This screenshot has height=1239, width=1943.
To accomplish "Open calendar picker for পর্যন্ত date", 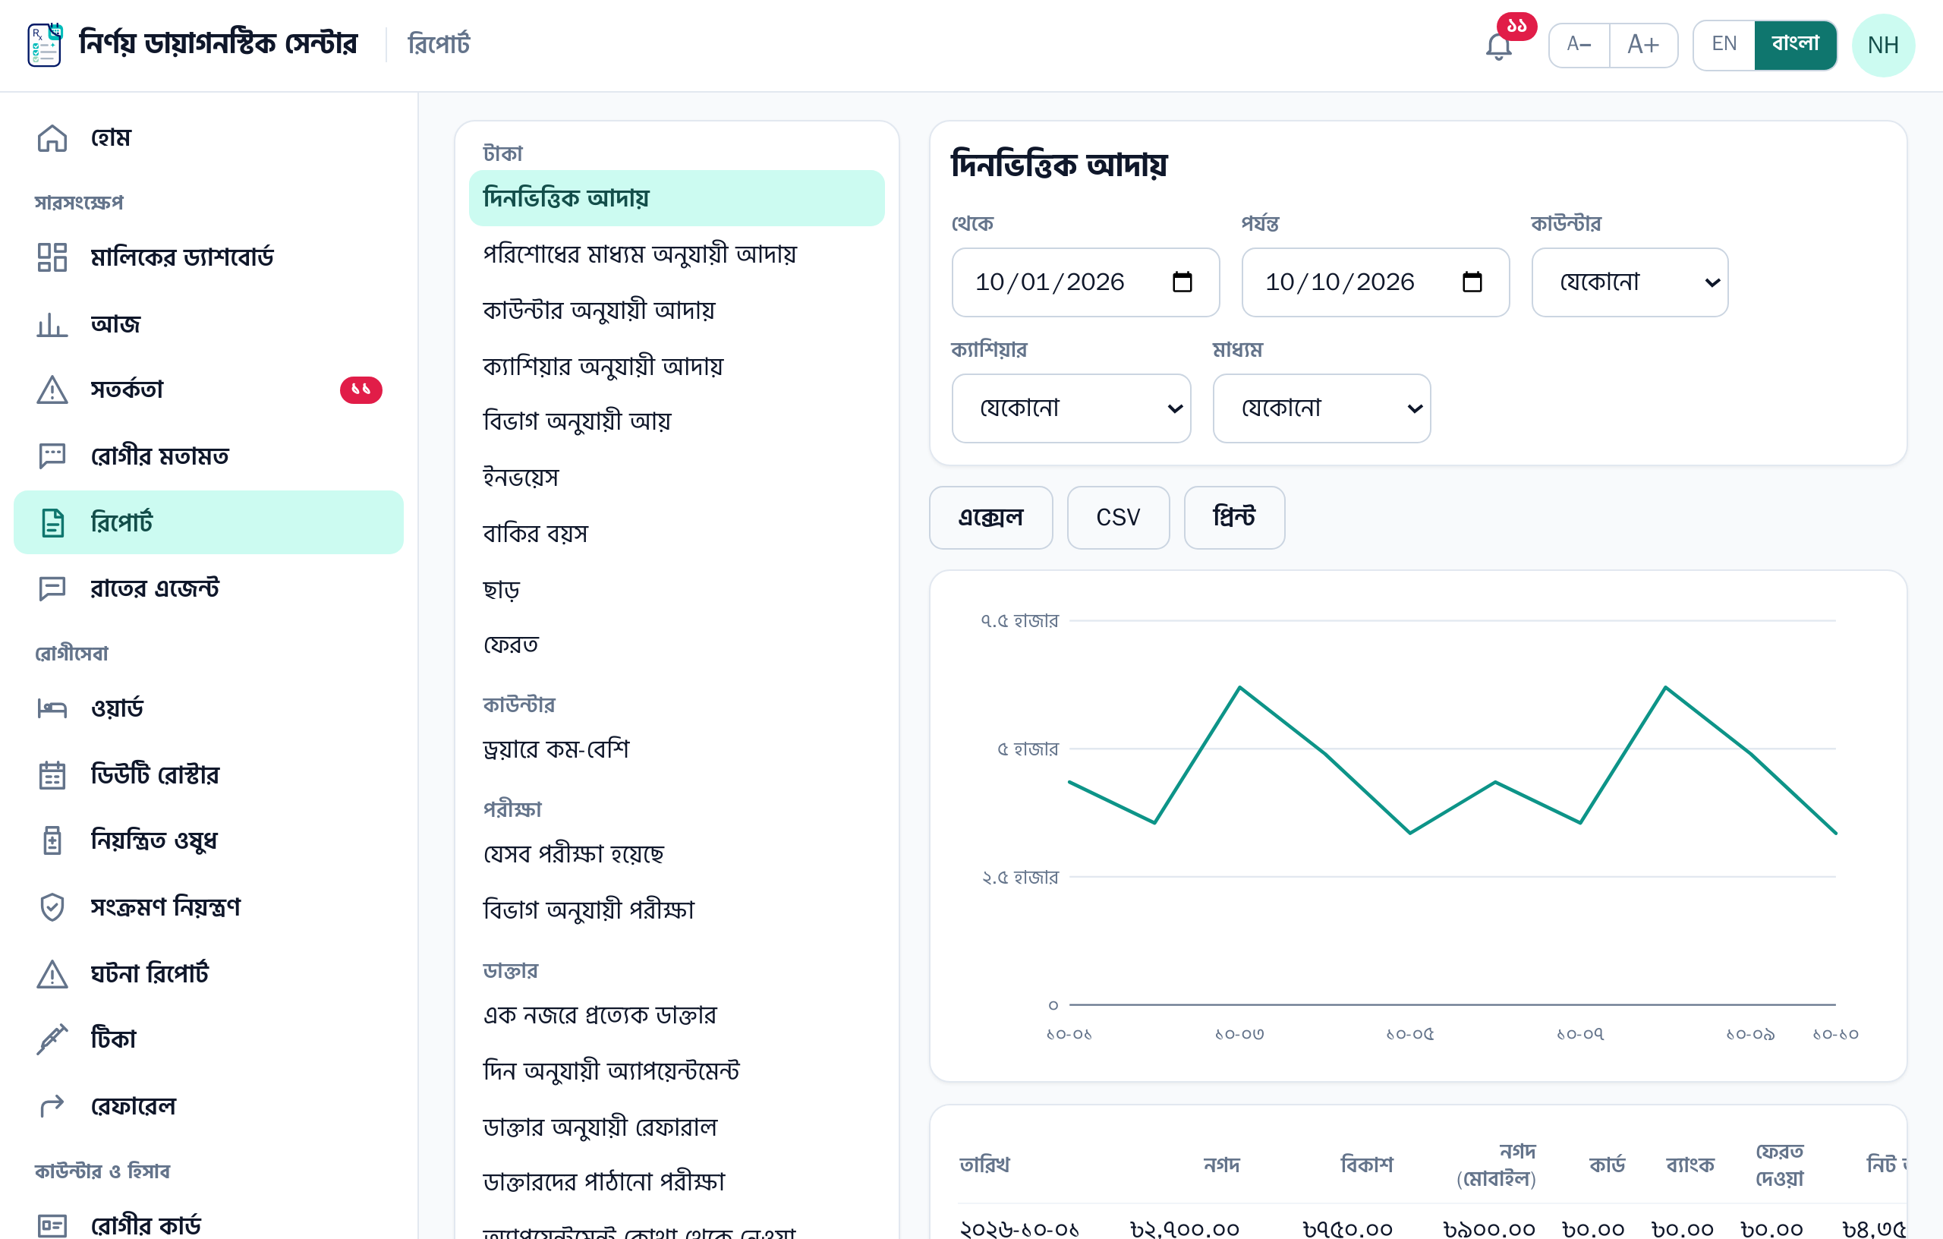I will (x=1472, y=282).
